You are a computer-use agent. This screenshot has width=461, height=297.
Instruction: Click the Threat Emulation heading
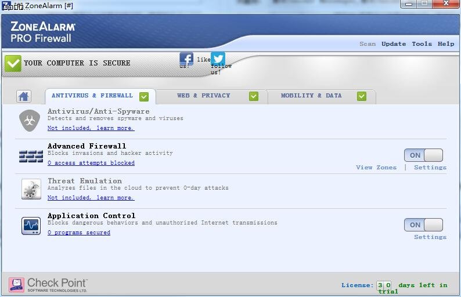pos(85,181)
